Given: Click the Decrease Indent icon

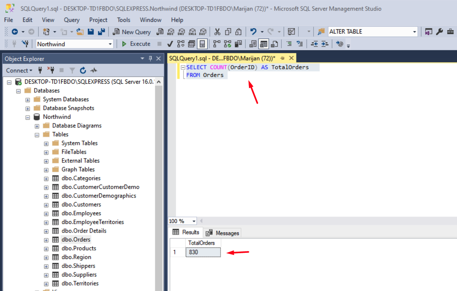Looking at the screenshot, I should 314,44.
